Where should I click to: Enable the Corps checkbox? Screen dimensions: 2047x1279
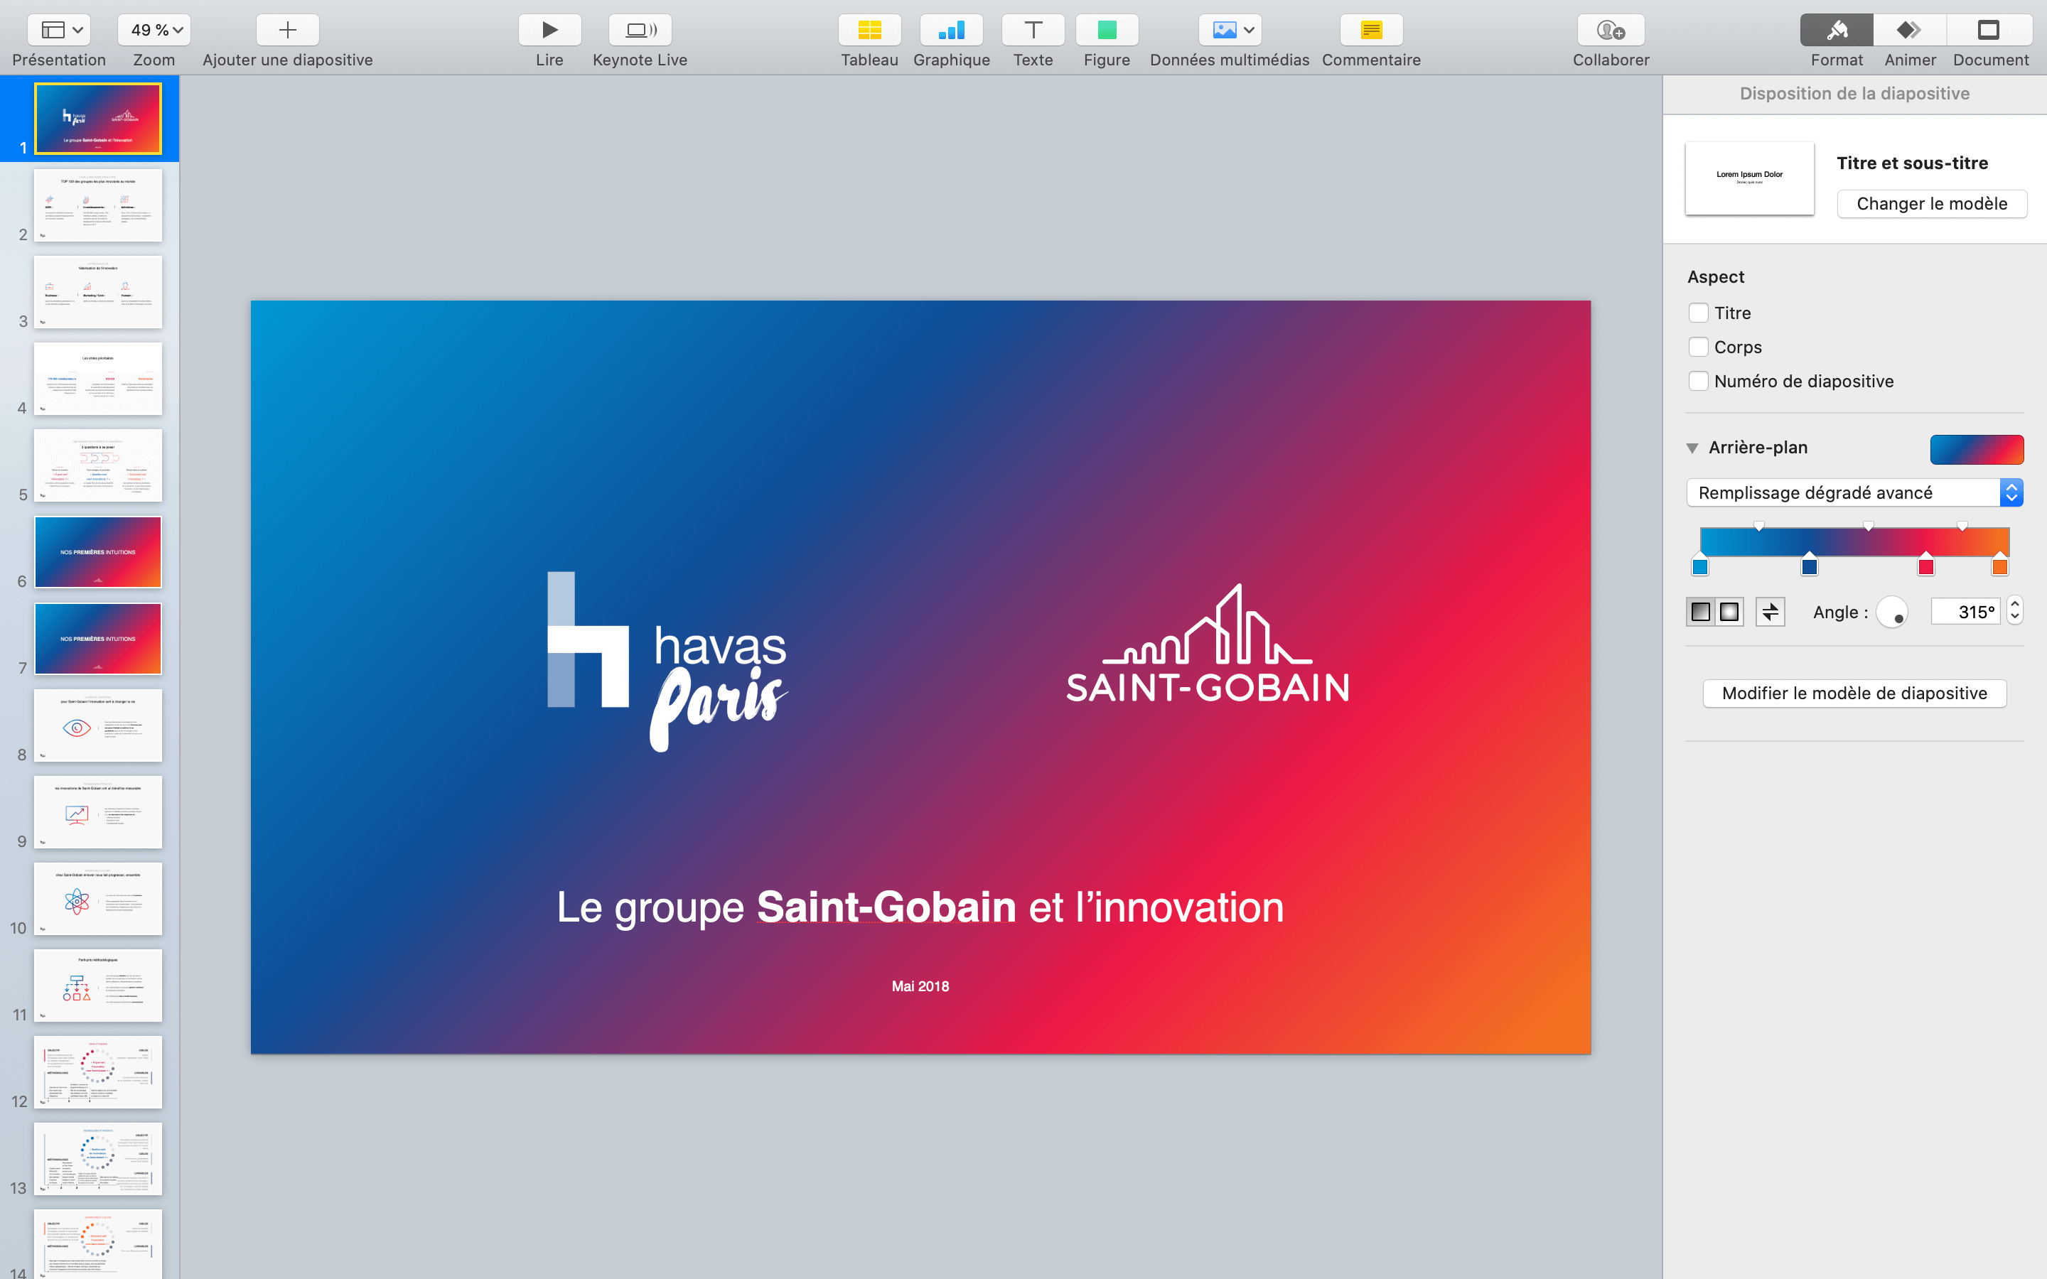coord(1697,347)
